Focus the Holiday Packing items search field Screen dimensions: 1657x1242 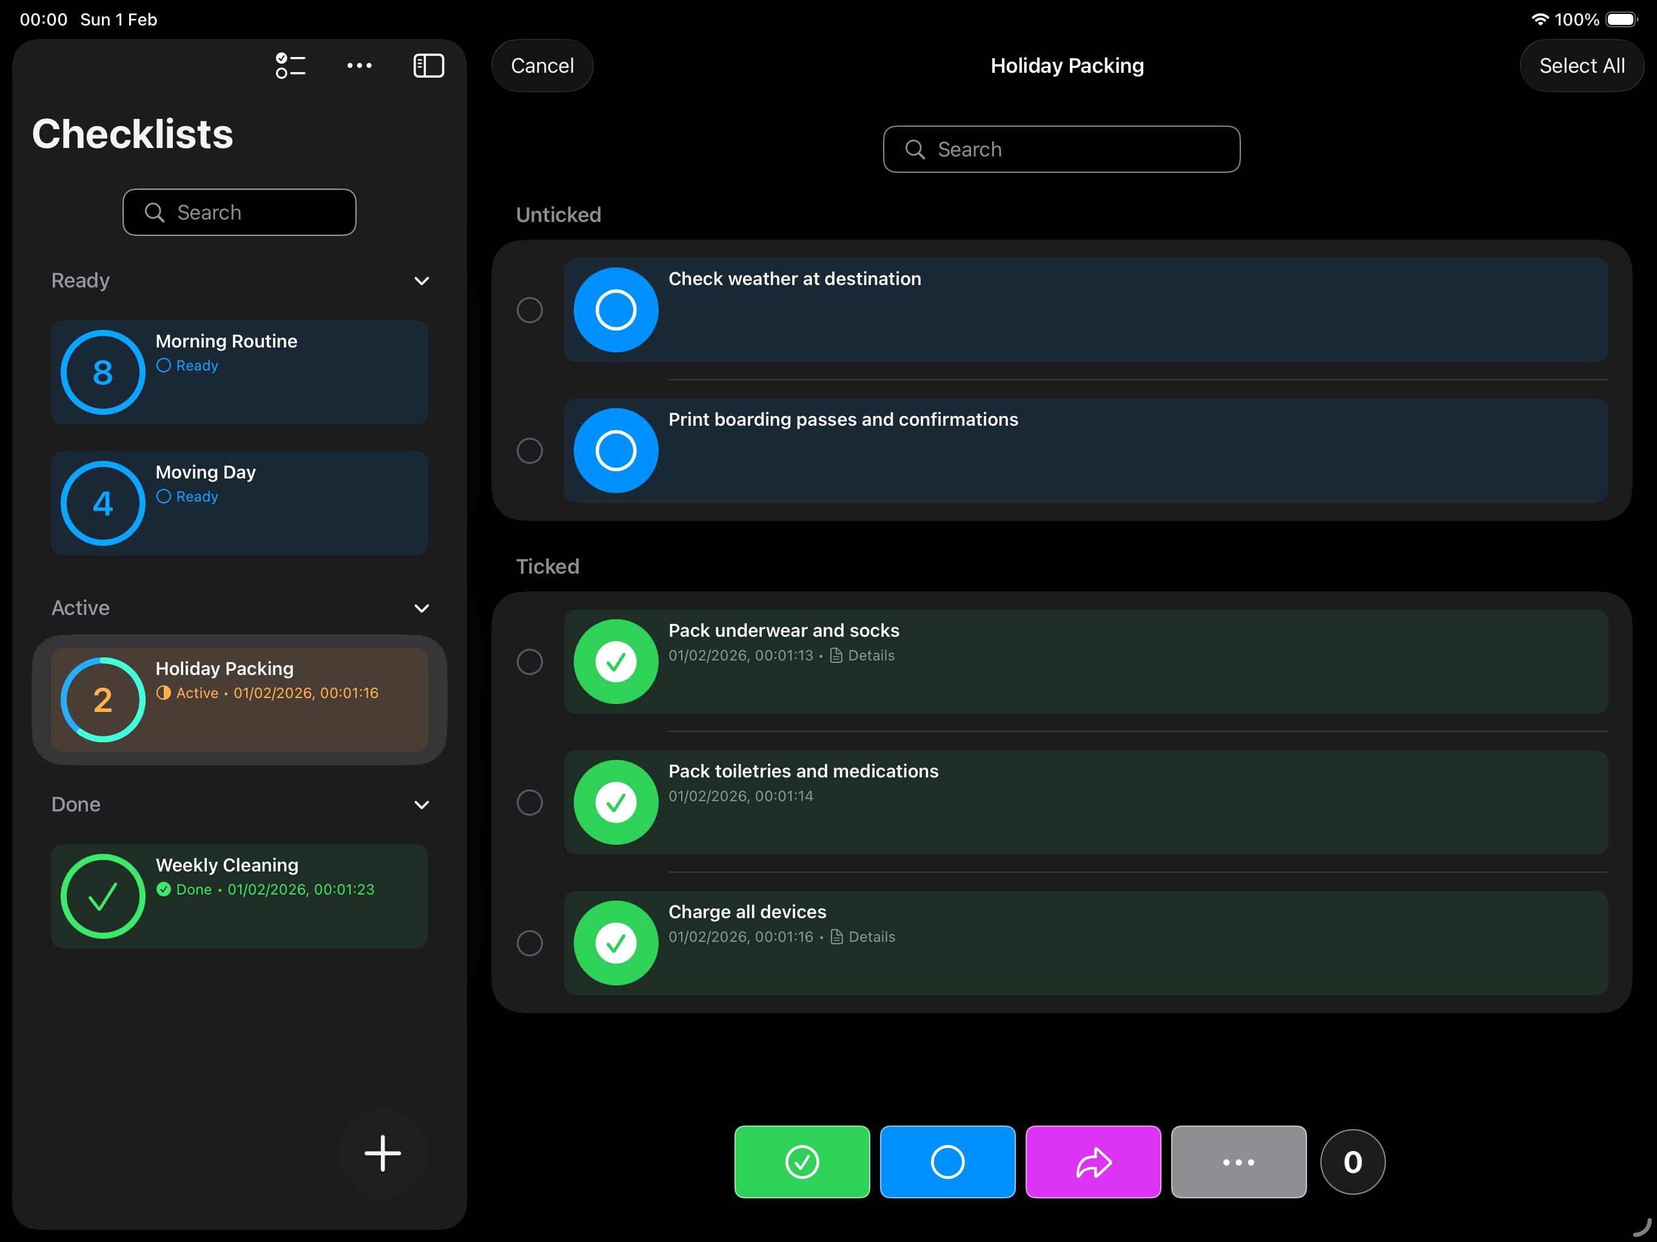pos(1061,150)
